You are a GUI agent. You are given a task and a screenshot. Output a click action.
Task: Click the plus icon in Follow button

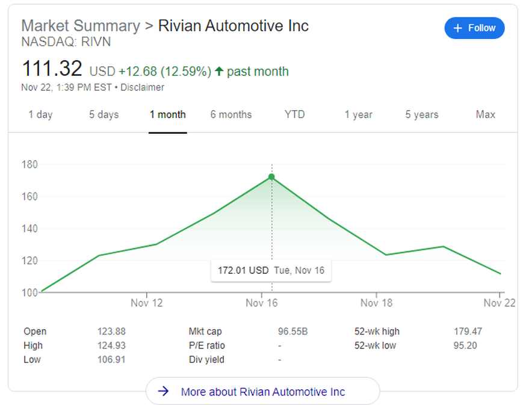[458, 28]
